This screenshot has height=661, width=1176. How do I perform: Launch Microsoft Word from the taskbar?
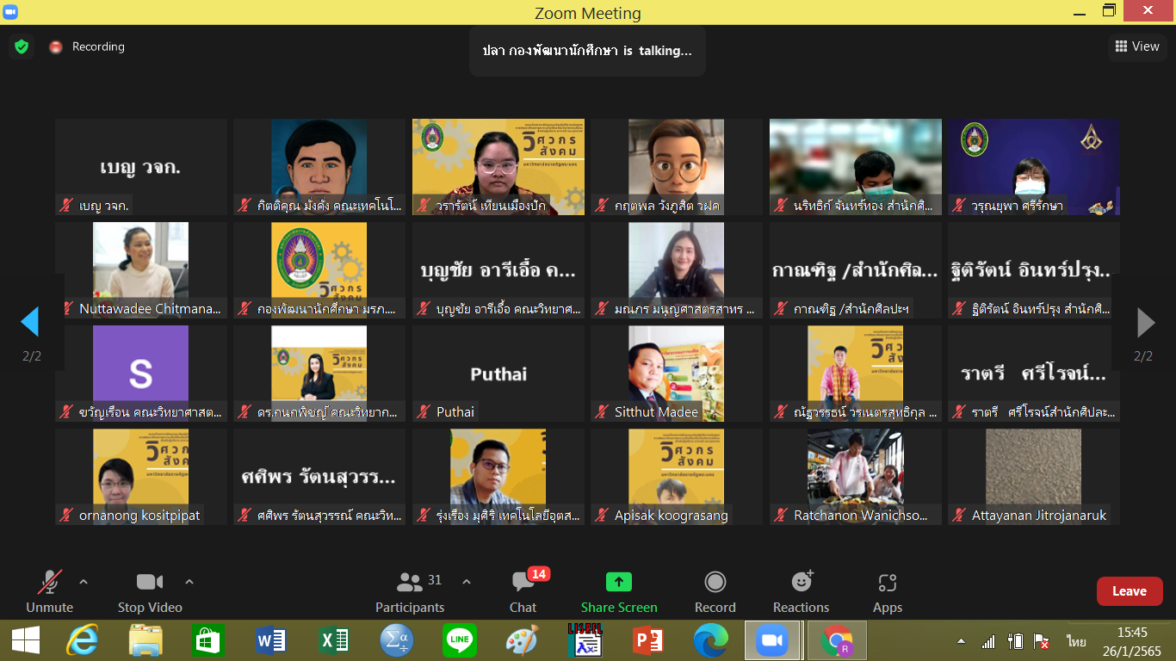(271, 640)
